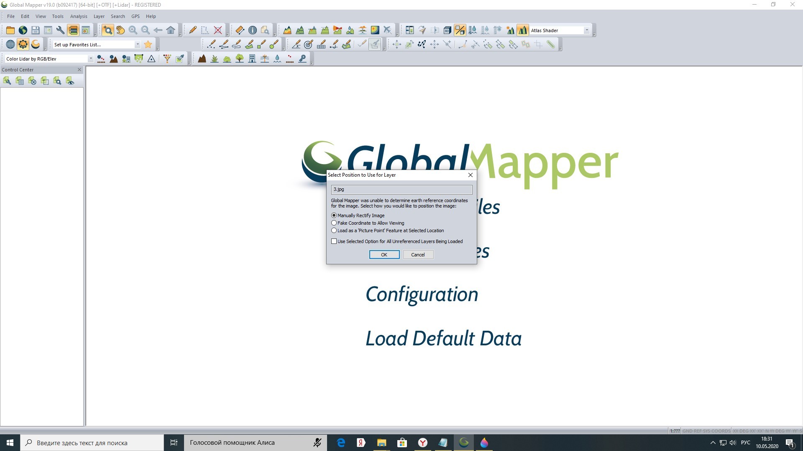Open the GPS menu
This screenshot has width=803, height=451.
[x=136, y=16]
